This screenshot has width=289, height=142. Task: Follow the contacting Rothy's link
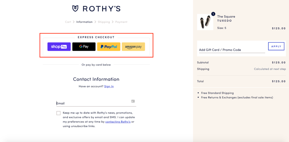pos(118,122)
